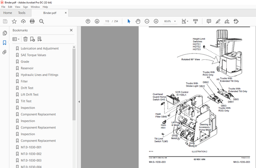
Task: Print the document via the printer icon
Action: (32, 21)
